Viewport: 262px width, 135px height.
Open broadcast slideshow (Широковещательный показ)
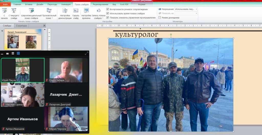pos(31,13)
